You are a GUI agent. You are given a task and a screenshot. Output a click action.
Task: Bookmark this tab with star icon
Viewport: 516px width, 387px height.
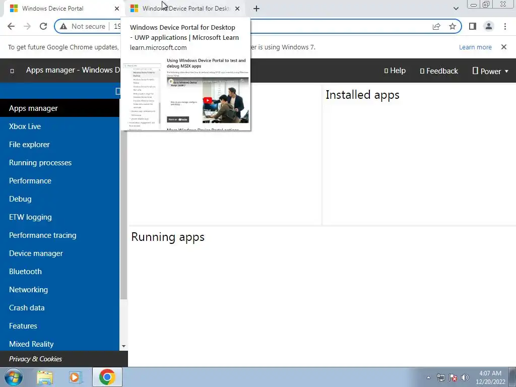453,26
